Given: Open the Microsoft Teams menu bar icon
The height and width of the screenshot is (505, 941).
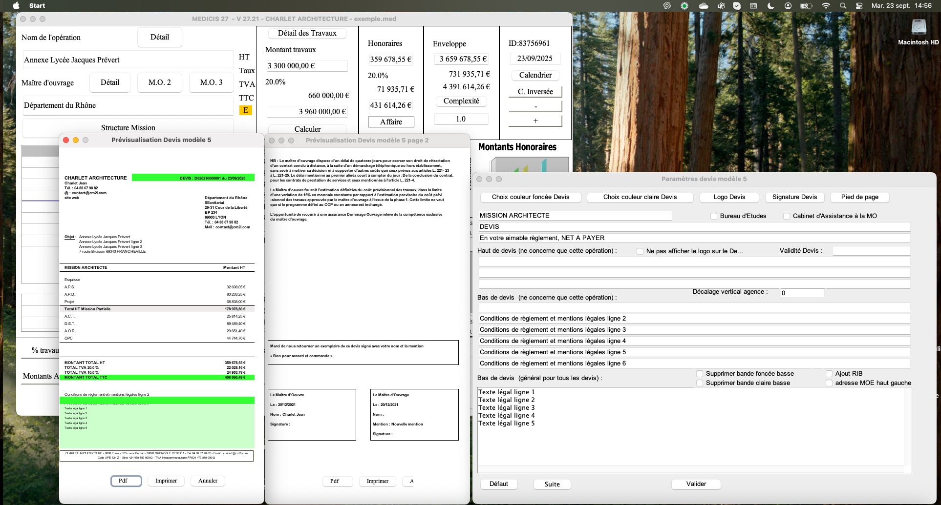Looking at the screenshot, I should click(x=721, y=6).
